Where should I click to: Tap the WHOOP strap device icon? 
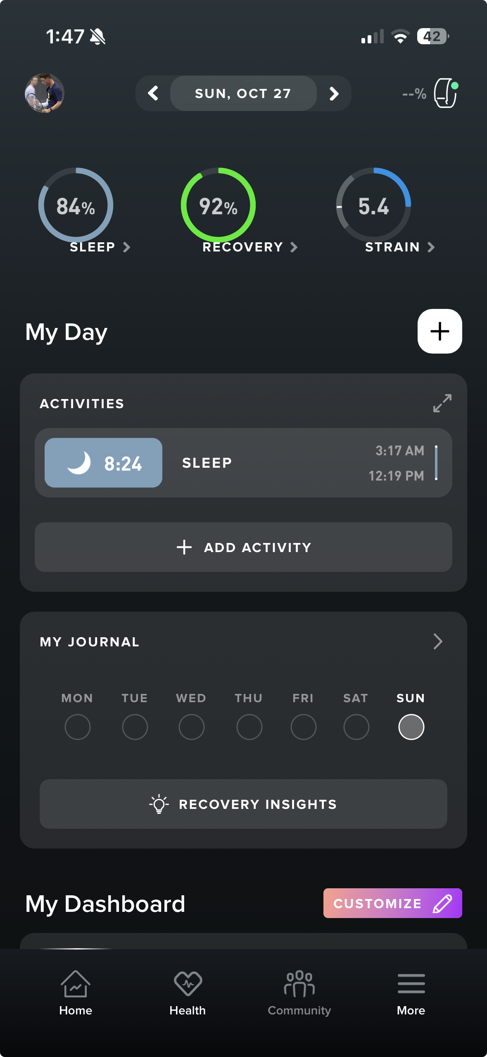[445, 93]
